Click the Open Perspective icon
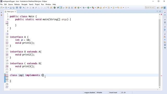Viewport: 167px width, 94px height. click(x=158, y=8)
